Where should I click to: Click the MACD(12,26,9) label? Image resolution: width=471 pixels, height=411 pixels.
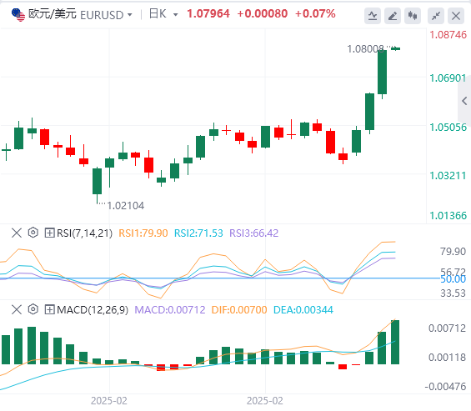click(x=93, y=310)
